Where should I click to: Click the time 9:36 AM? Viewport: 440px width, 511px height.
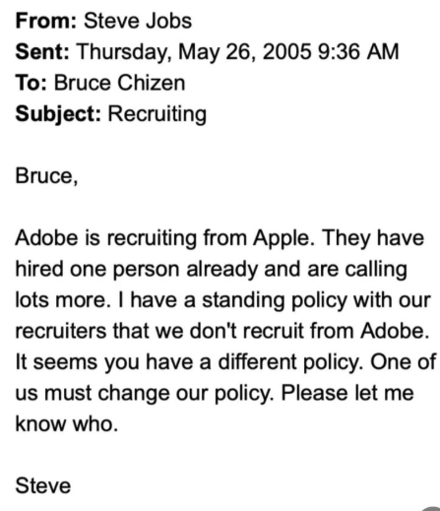click(358, 52)
